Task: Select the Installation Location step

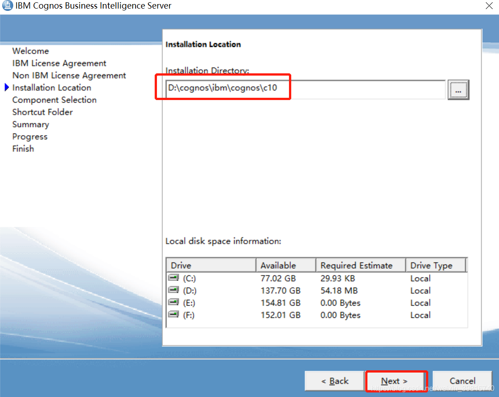Action: coord(52,88)
